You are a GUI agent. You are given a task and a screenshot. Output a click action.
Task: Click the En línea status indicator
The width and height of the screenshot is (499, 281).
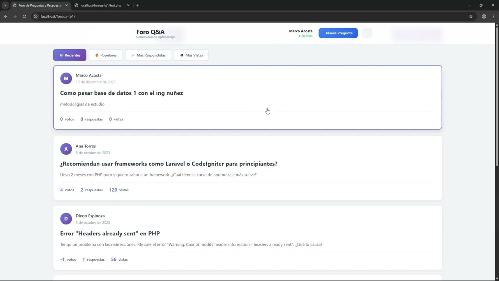(306, 36)
